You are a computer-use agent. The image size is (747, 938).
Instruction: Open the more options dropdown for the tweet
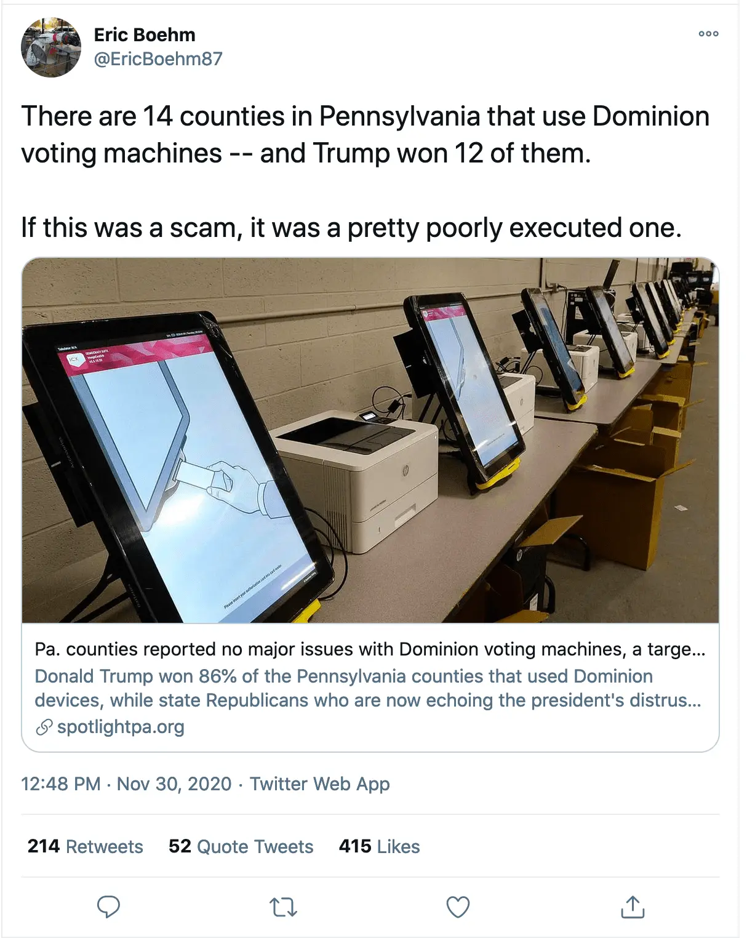[709, 34]
